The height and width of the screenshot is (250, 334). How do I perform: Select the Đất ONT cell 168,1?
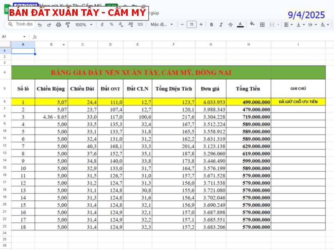110,146
